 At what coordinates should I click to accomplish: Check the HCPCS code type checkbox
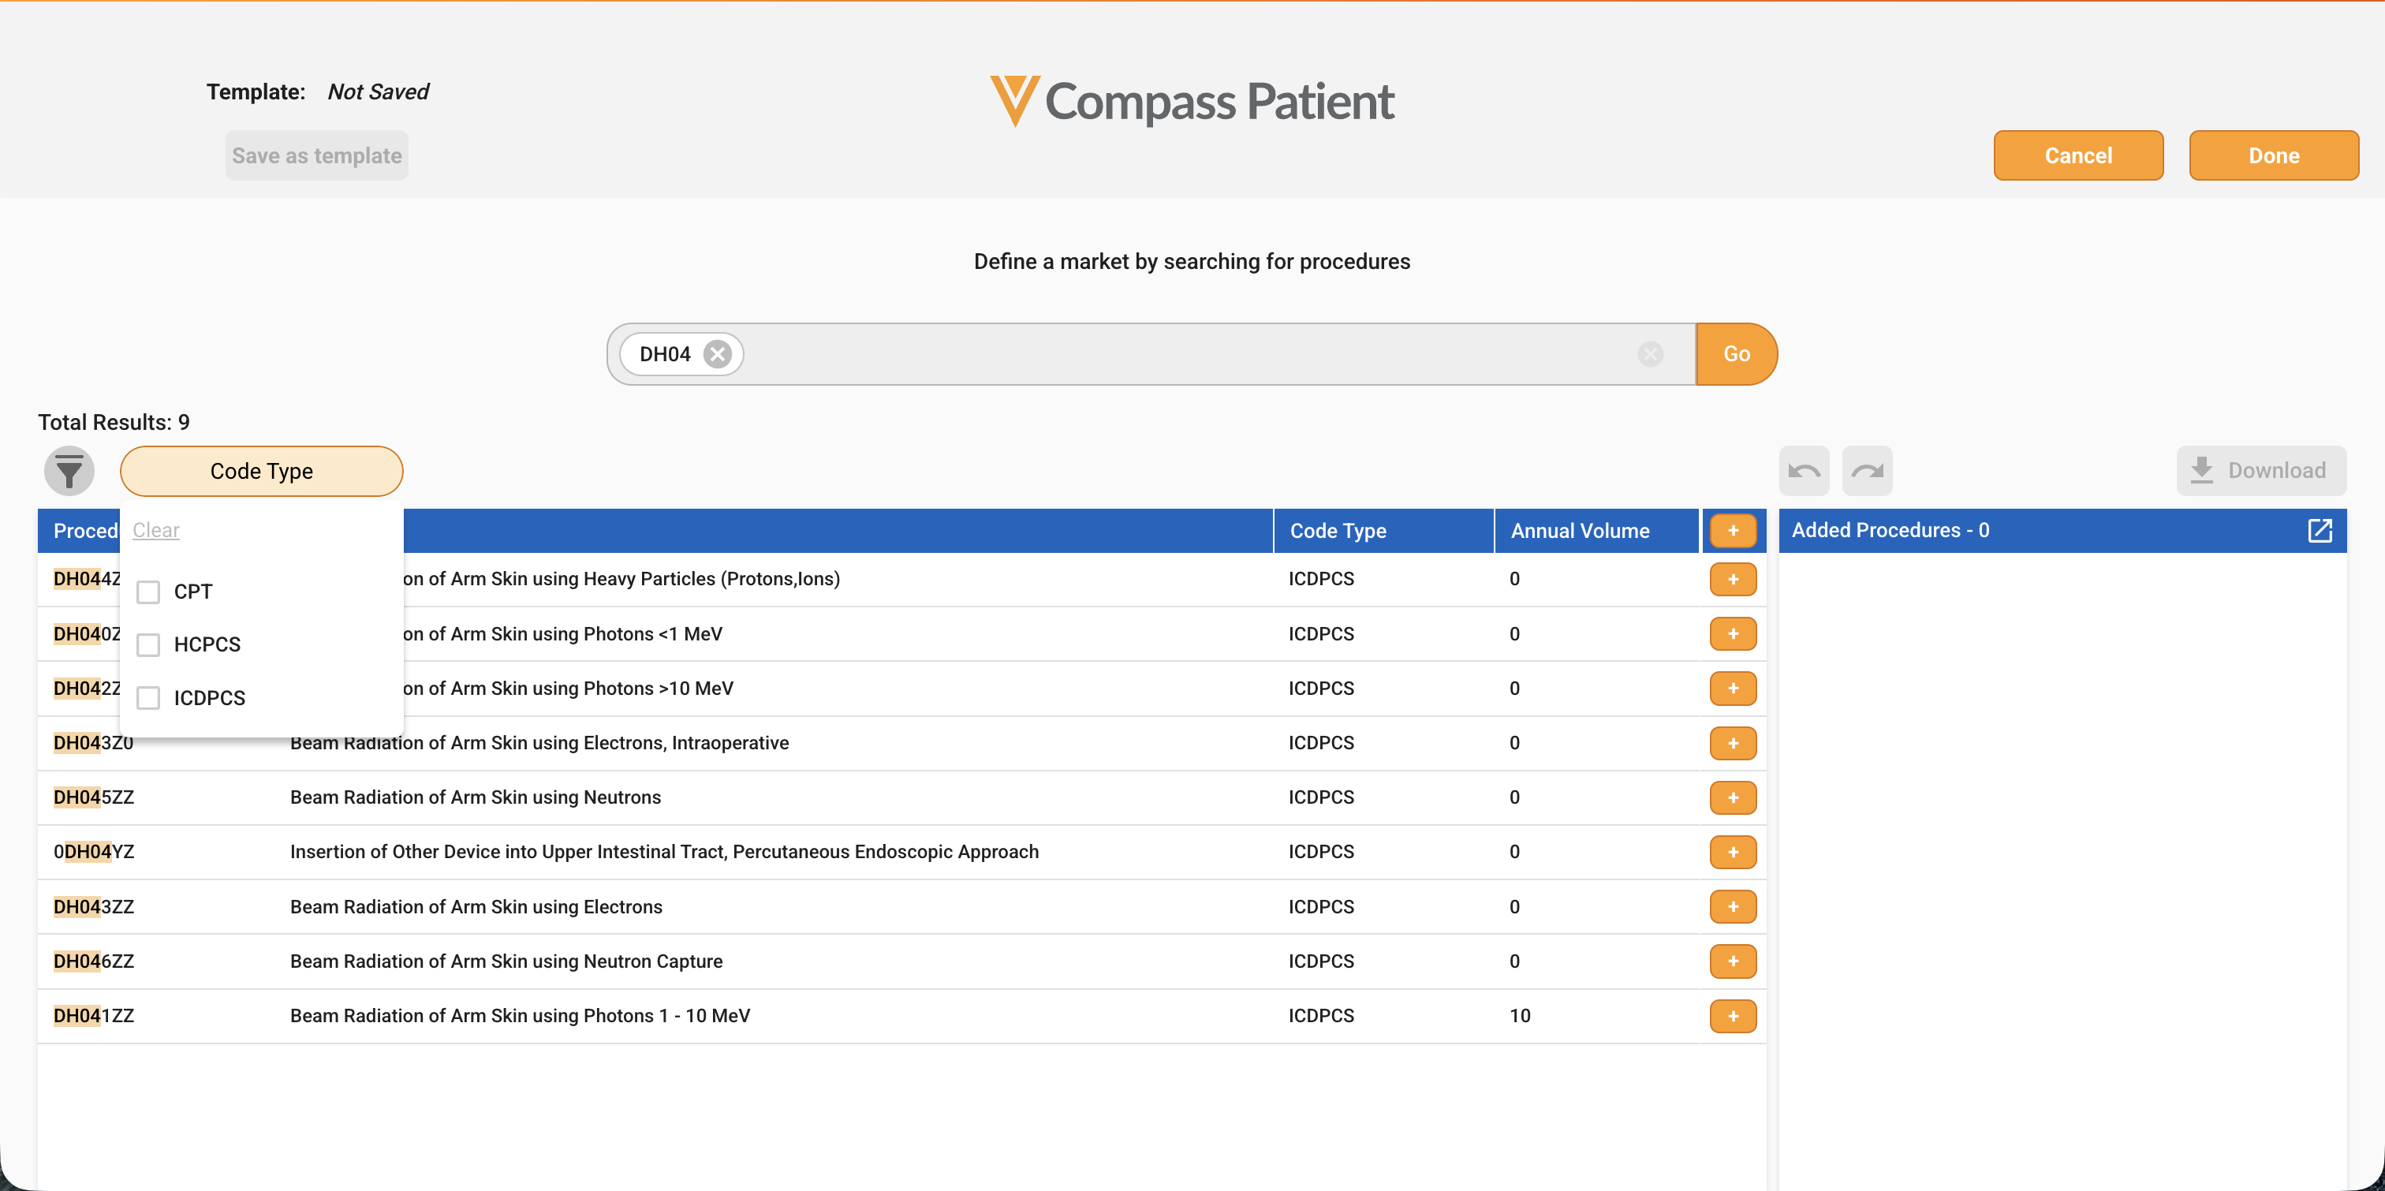[x=148, y=644]
